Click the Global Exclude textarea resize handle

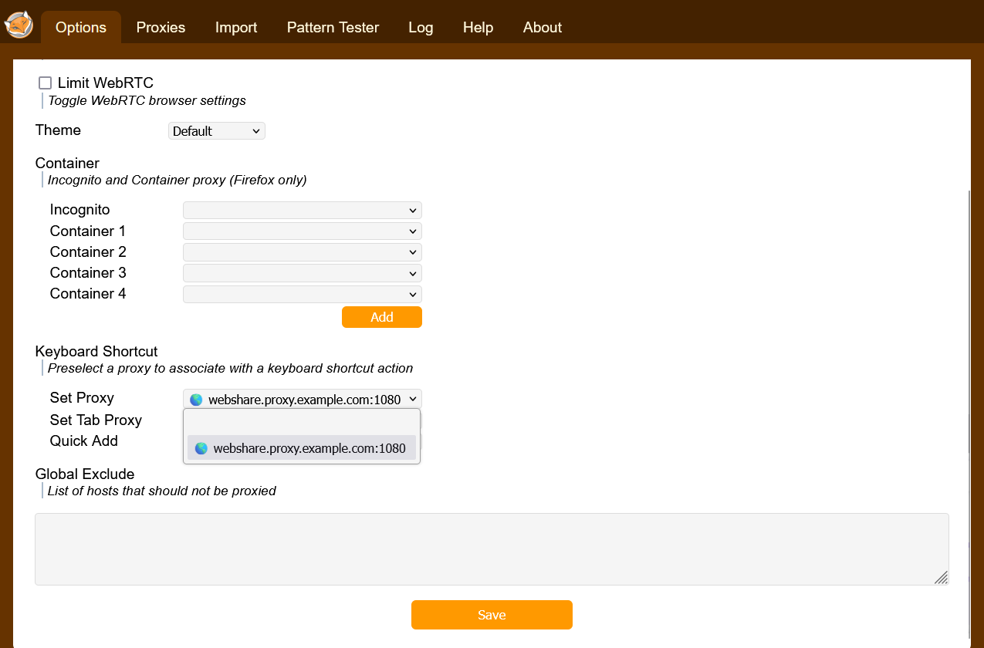941,578
